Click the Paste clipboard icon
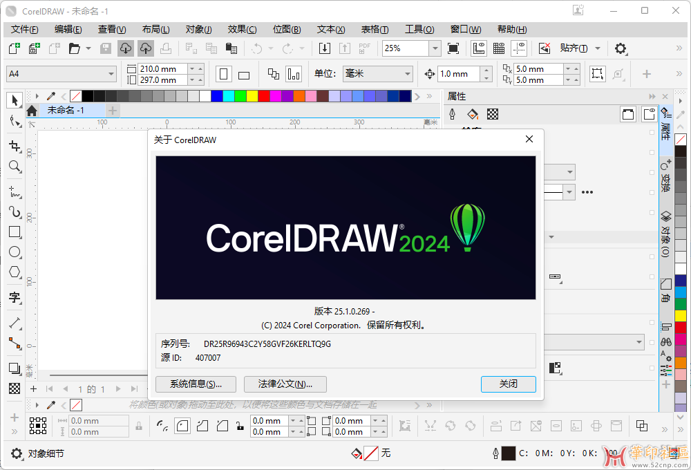This screenshot has width=691, height=470. point(231,48)
